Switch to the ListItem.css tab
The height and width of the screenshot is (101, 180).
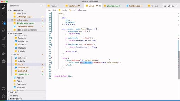pyautogui.click(x=134, y=6)
